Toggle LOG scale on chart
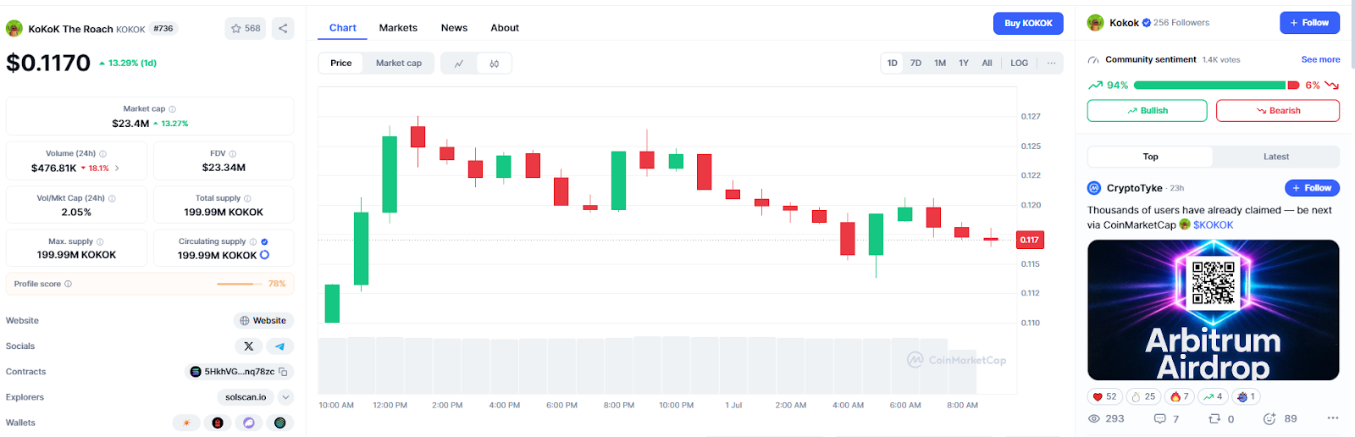Image resolution: width=1355 pixels, height=437 pixels. coord(1020,64)
